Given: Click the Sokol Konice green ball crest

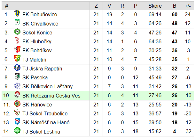Looking at the screenshot, I should [17, 32].
